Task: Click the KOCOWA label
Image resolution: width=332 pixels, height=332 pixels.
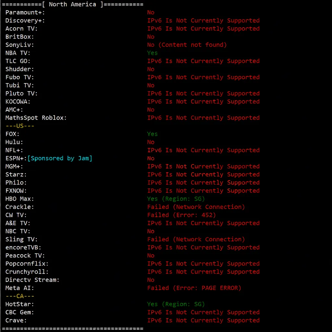Action: 18,101
